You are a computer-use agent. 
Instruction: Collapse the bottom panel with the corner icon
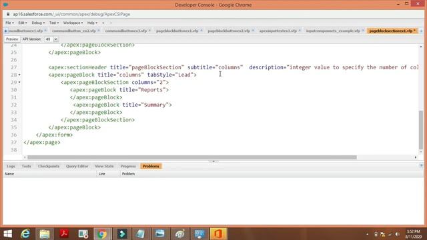[421, 165]
